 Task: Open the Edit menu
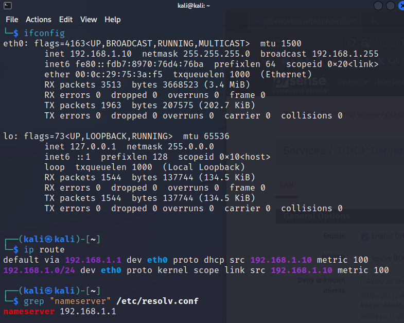[x=66, y=20]
